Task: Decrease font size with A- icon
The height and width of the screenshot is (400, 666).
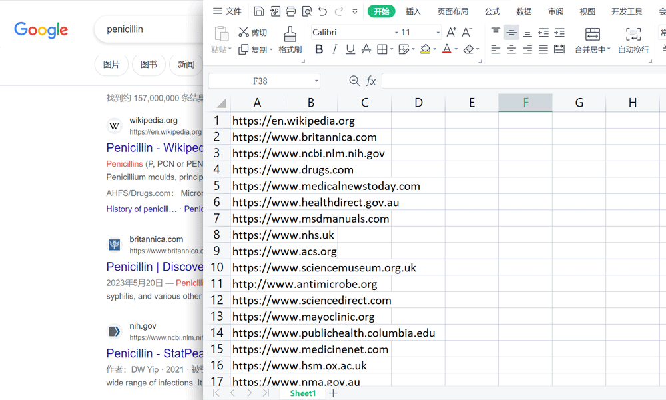Action: coord(467,32)
